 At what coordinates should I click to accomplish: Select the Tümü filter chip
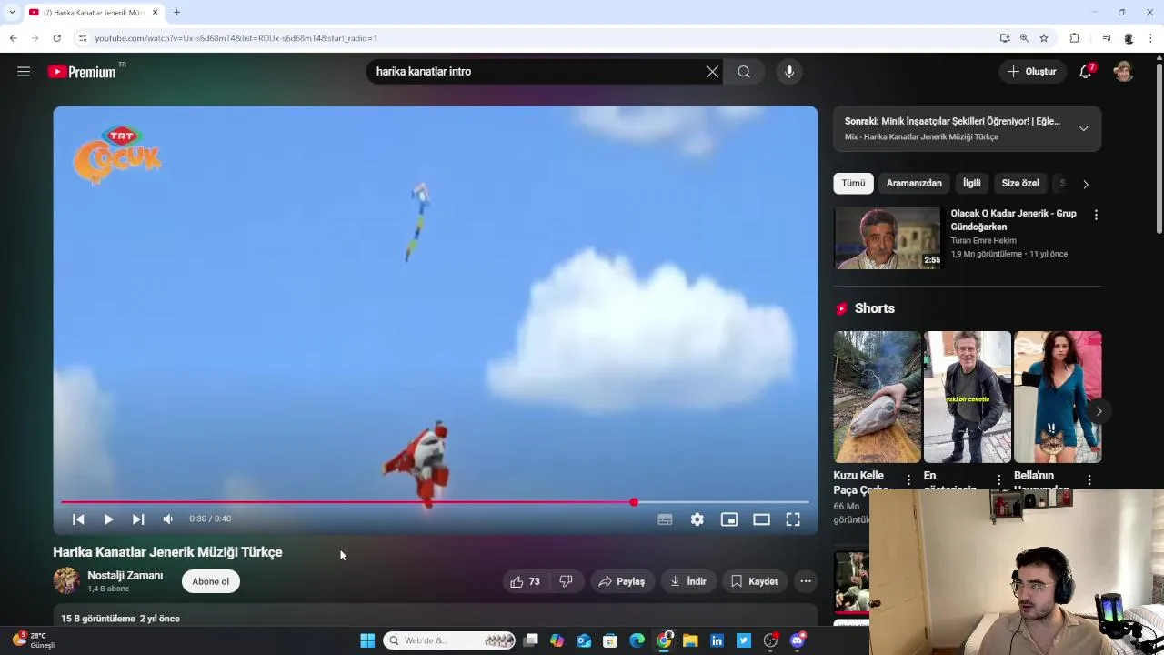(x=853, y=183)
